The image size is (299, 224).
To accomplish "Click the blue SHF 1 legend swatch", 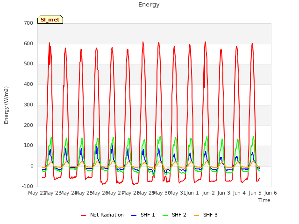I will tap(134, 216).
